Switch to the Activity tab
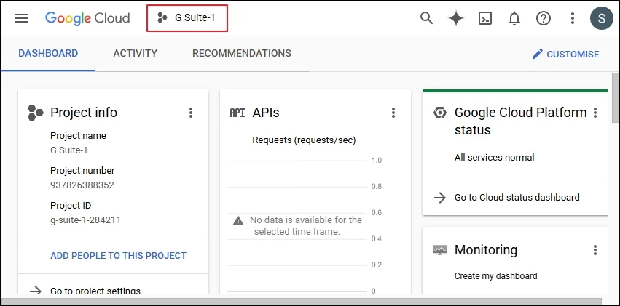The image size is (620, 306). click(x=136, y=53)
